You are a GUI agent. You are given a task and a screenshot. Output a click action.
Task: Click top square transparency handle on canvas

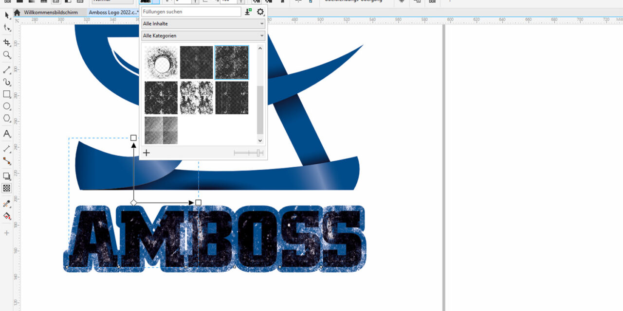tap(133, 138)
